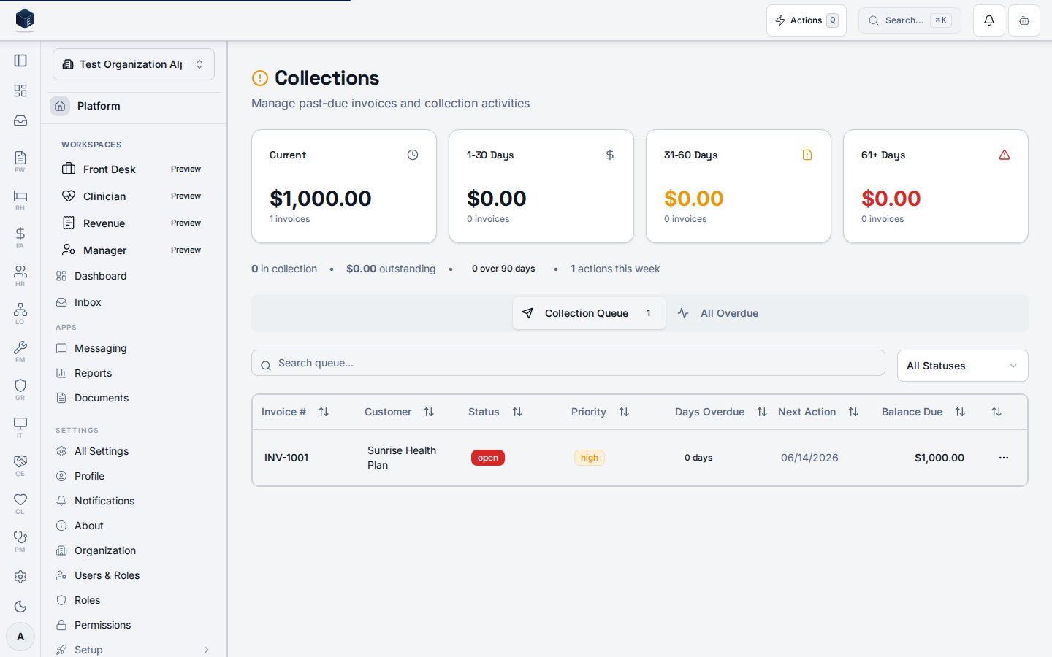
Task: Select the 61+ Days aging card
Action: (936, 186)
